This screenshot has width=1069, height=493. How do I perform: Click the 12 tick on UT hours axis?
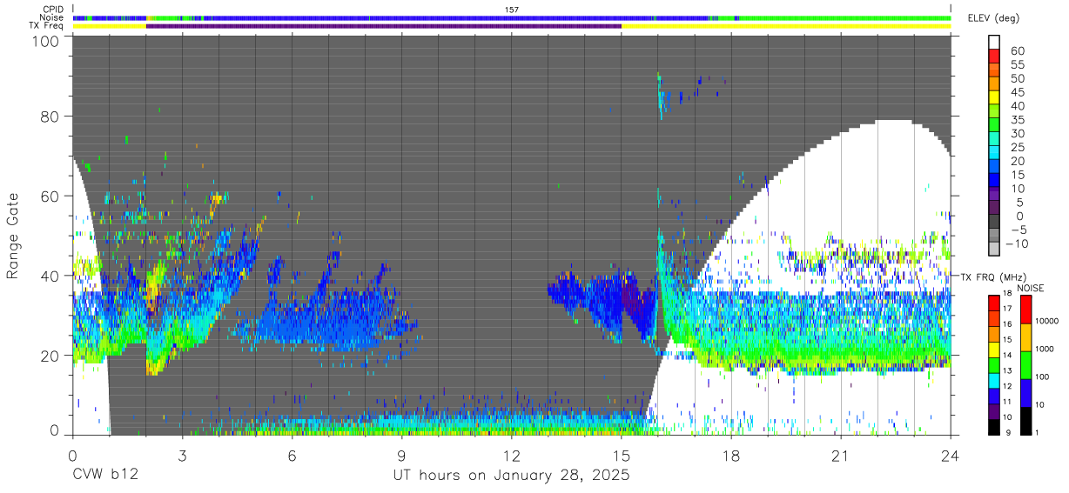pos(512,456)
